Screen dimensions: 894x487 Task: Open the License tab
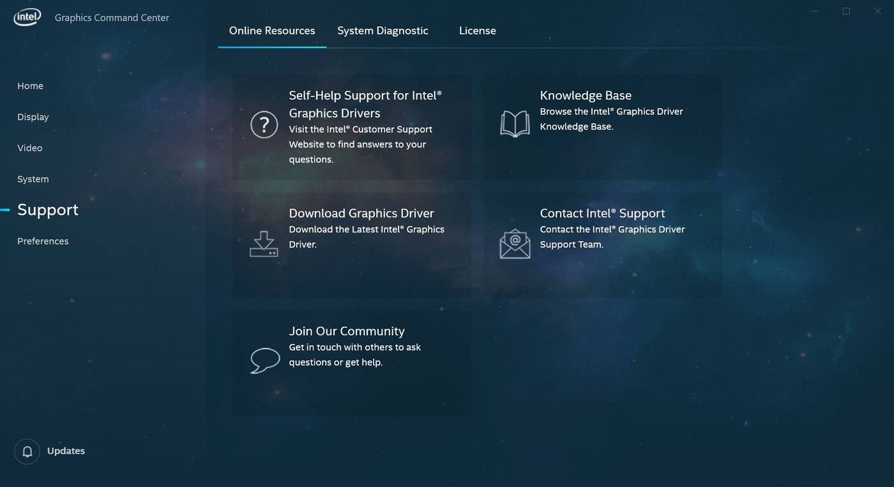477,31
